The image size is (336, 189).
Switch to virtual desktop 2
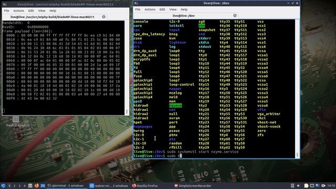(14, 186)
